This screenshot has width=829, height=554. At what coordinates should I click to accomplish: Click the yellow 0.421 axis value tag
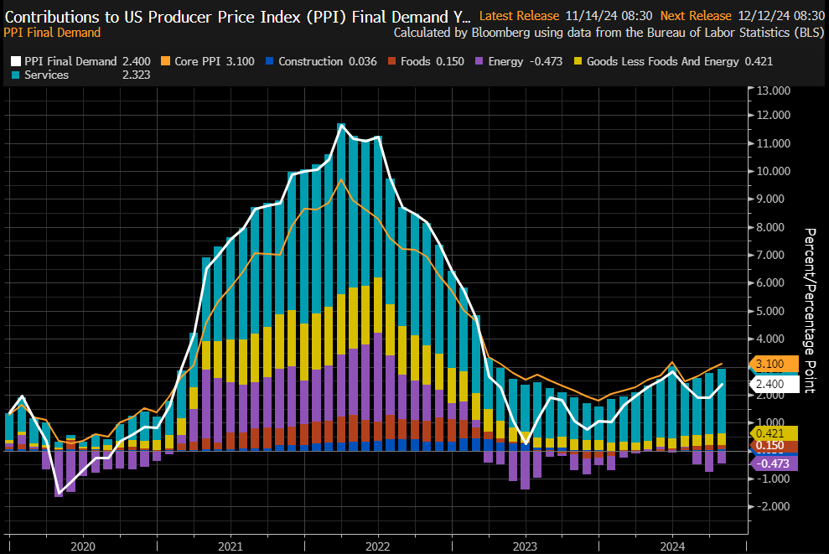(774, 433)
